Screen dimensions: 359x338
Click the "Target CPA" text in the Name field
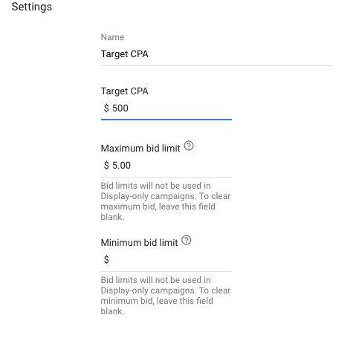coord(125,54)
